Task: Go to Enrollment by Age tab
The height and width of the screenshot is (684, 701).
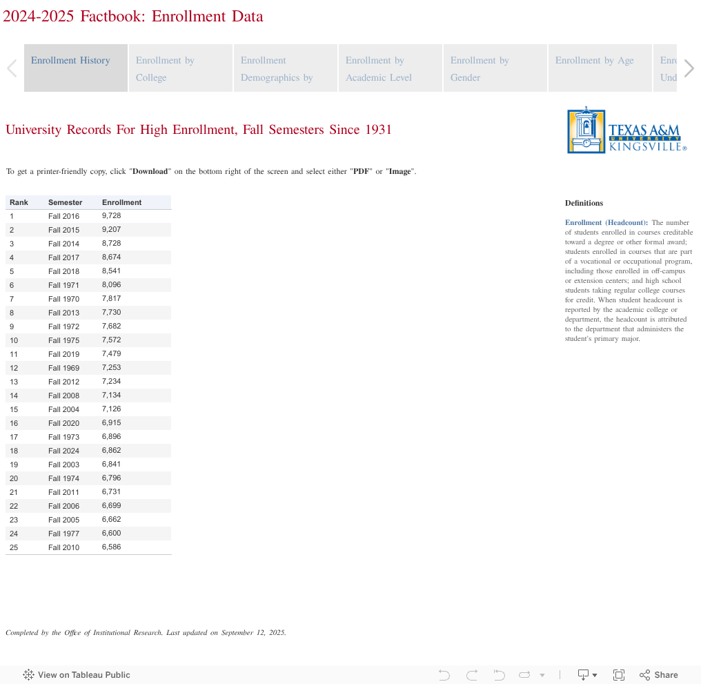Action: [600, 68]
